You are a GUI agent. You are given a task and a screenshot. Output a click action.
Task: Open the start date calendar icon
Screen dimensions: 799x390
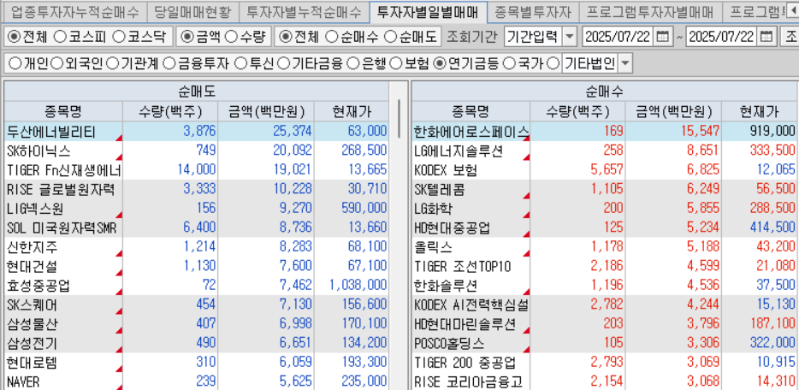click(x=662, y=37)
